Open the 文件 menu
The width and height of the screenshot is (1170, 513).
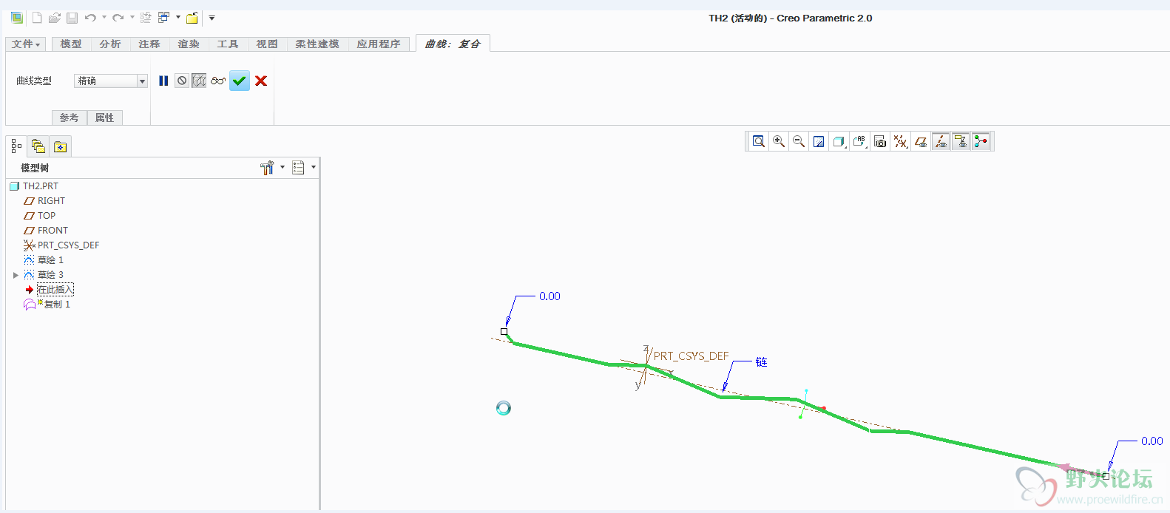coord(26,44)
